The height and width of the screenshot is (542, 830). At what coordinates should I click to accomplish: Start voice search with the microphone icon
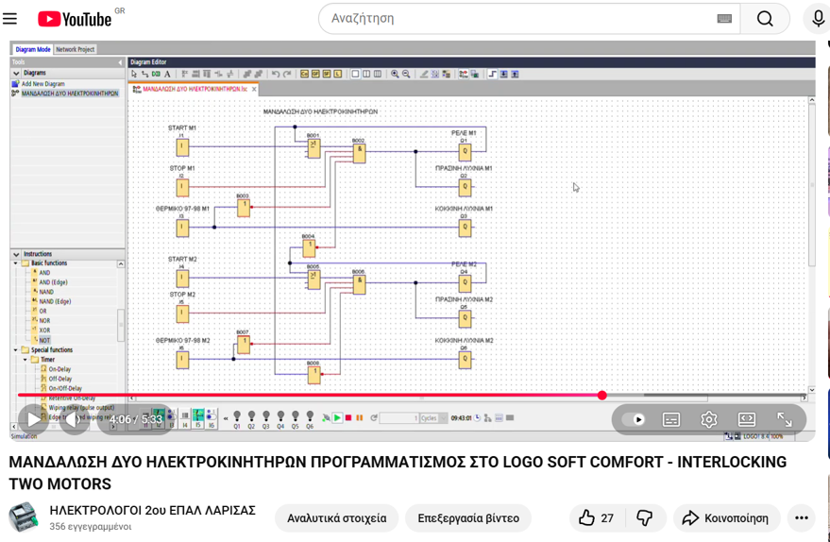pyautogui.click(x=818, y=19)
